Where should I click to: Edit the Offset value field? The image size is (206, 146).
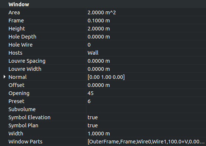click(146, 85)
